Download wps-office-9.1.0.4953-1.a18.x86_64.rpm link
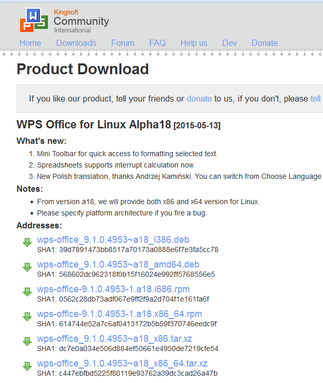323x383 pixels. (x=119, y=314)
